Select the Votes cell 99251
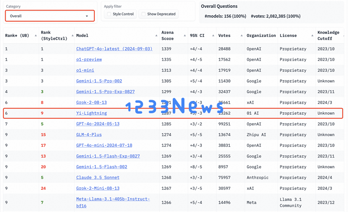This screenshot has width=348, height=212. pyautogui.click(x=224, y=124)
